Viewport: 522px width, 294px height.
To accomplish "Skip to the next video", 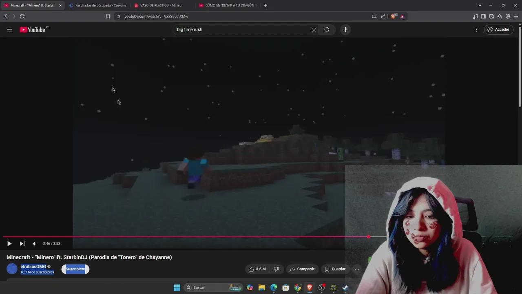I will 22,244.
